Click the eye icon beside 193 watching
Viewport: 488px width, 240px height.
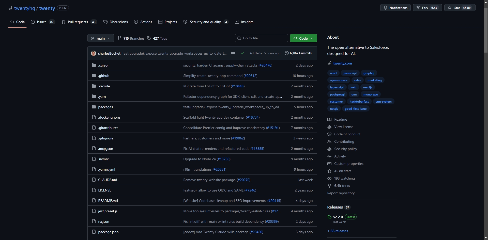[x=329, y=179]
